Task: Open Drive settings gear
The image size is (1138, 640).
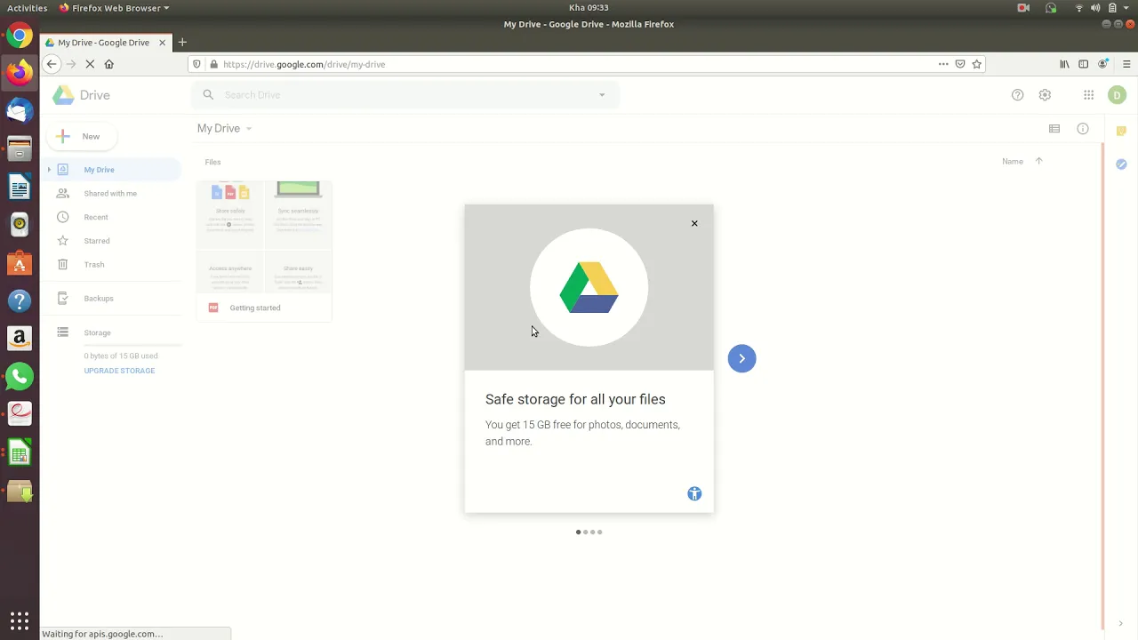Action: [1045, 95]
